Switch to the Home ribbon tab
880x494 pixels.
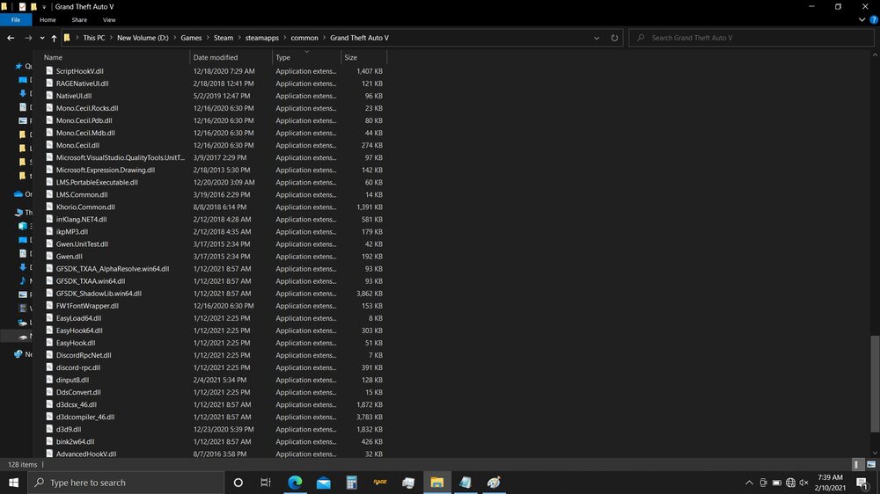click(48, 19)
